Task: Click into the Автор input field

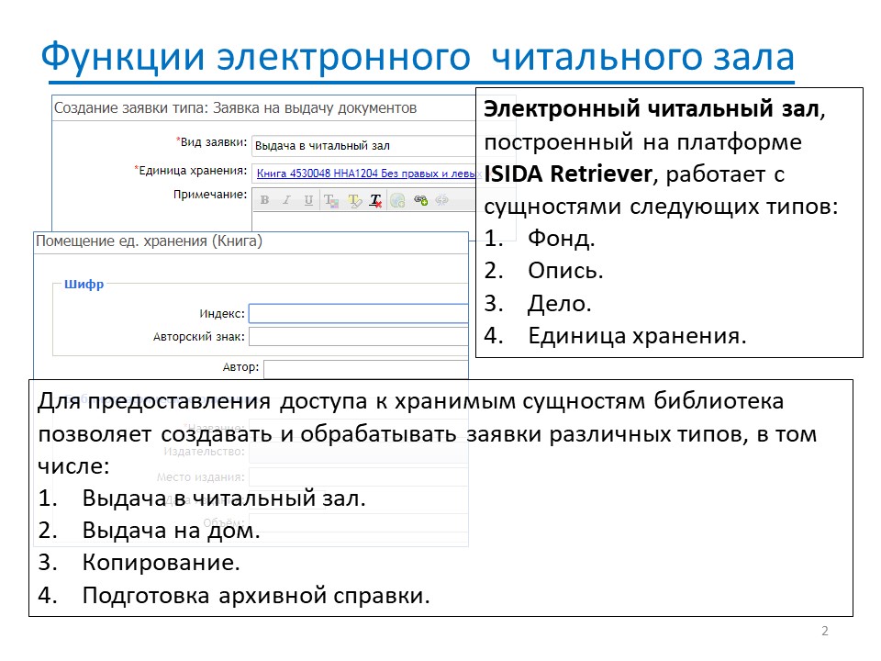Action: tap(366, 369)
